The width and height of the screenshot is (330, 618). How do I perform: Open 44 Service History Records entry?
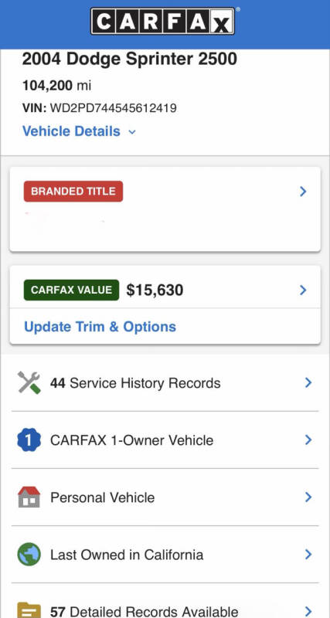[x=165, y=382]
